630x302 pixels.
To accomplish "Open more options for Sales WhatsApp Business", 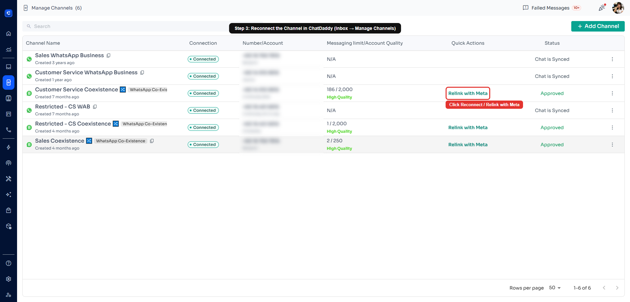I will (612, 59).
